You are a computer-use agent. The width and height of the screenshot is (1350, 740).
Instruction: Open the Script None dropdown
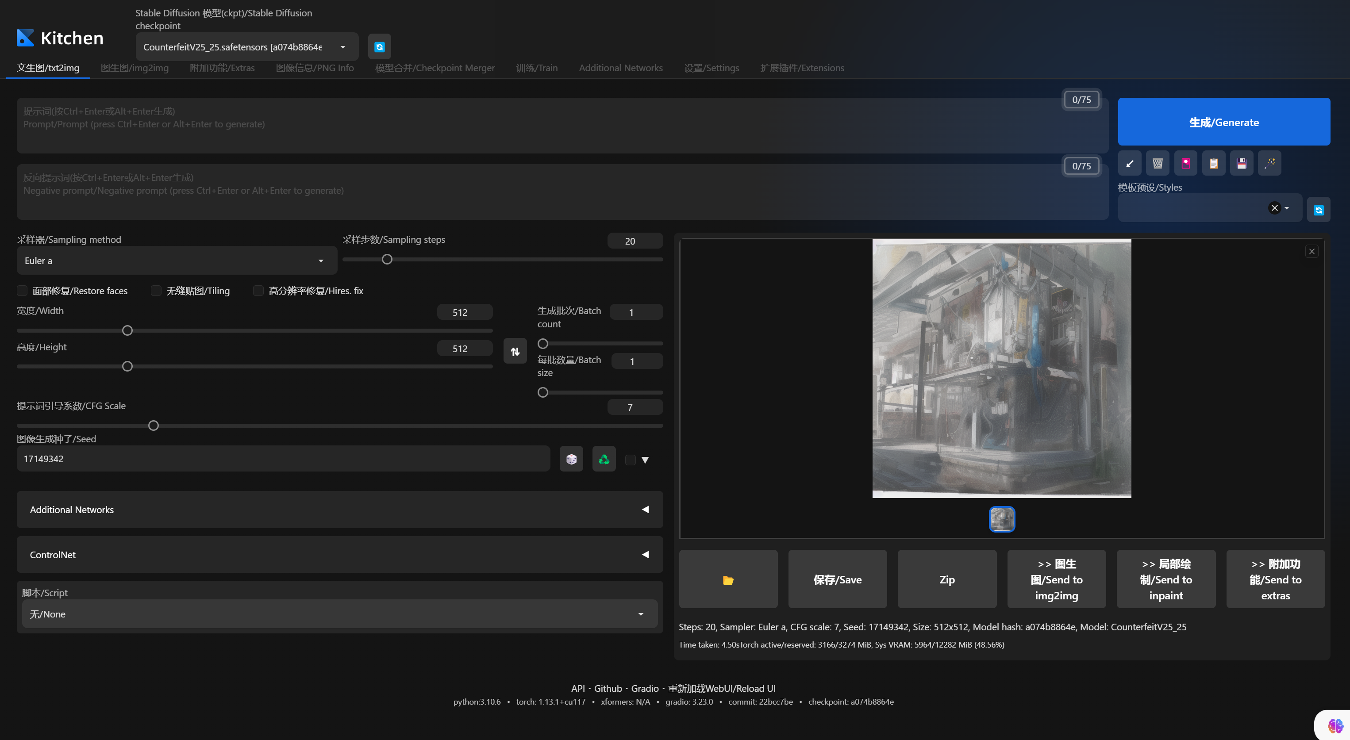coord(339,614)
